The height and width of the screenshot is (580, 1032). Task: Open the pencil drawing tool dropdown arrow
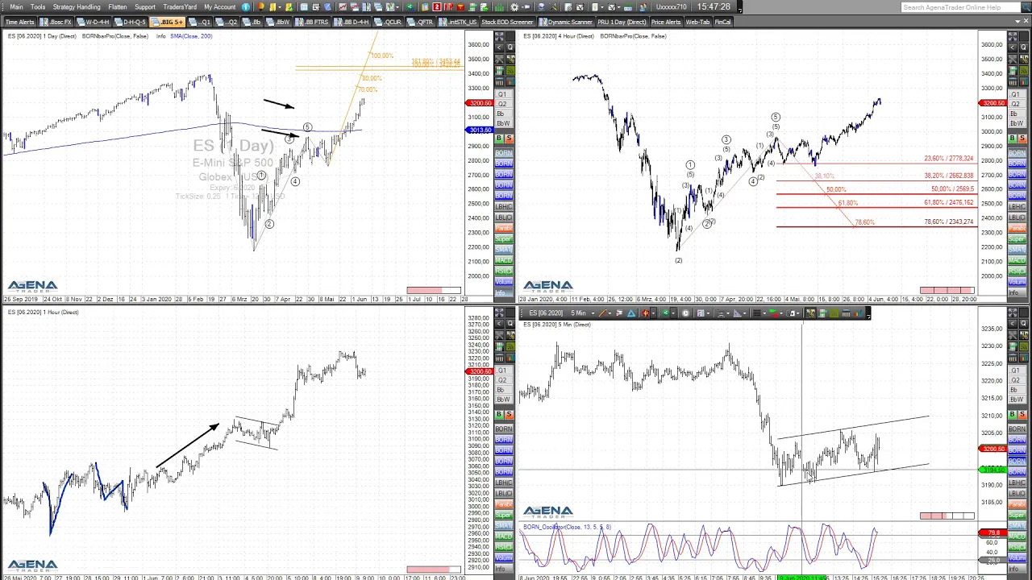click(610, 313)
